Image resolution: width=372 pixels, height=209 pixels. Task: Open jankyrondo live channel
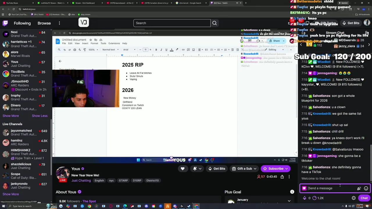click(x=26, y=185)
